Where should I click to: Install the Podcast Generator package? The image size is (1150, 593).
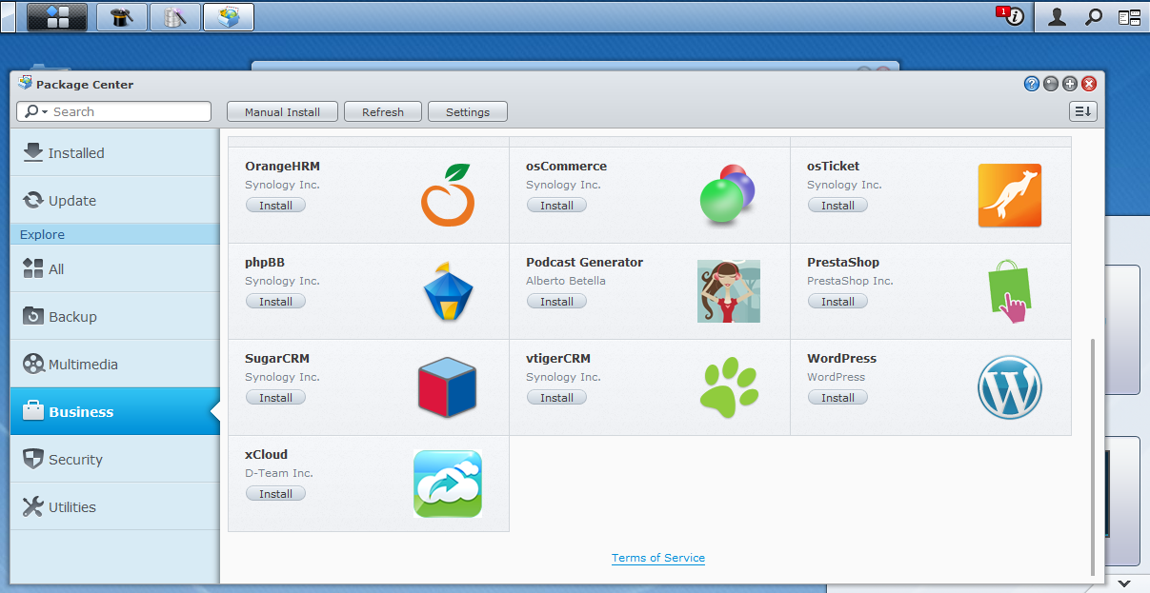tap(556, 302)
